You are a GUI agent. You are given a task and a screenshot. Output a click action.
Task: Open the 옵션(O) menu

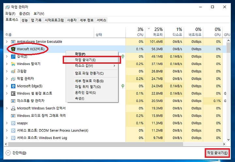[24, 14]
